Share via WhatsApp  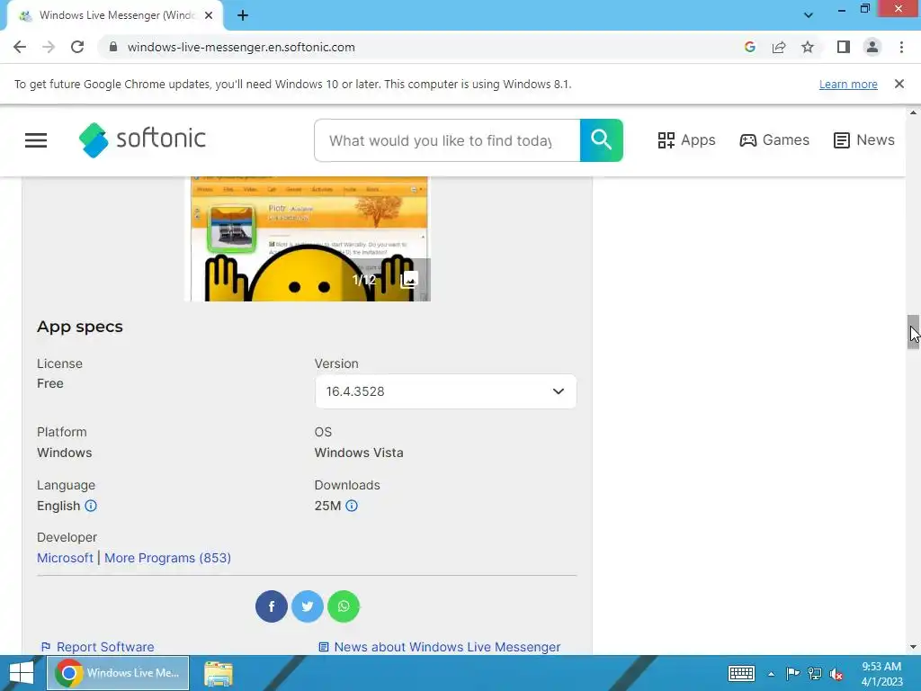tap(344, 606)
